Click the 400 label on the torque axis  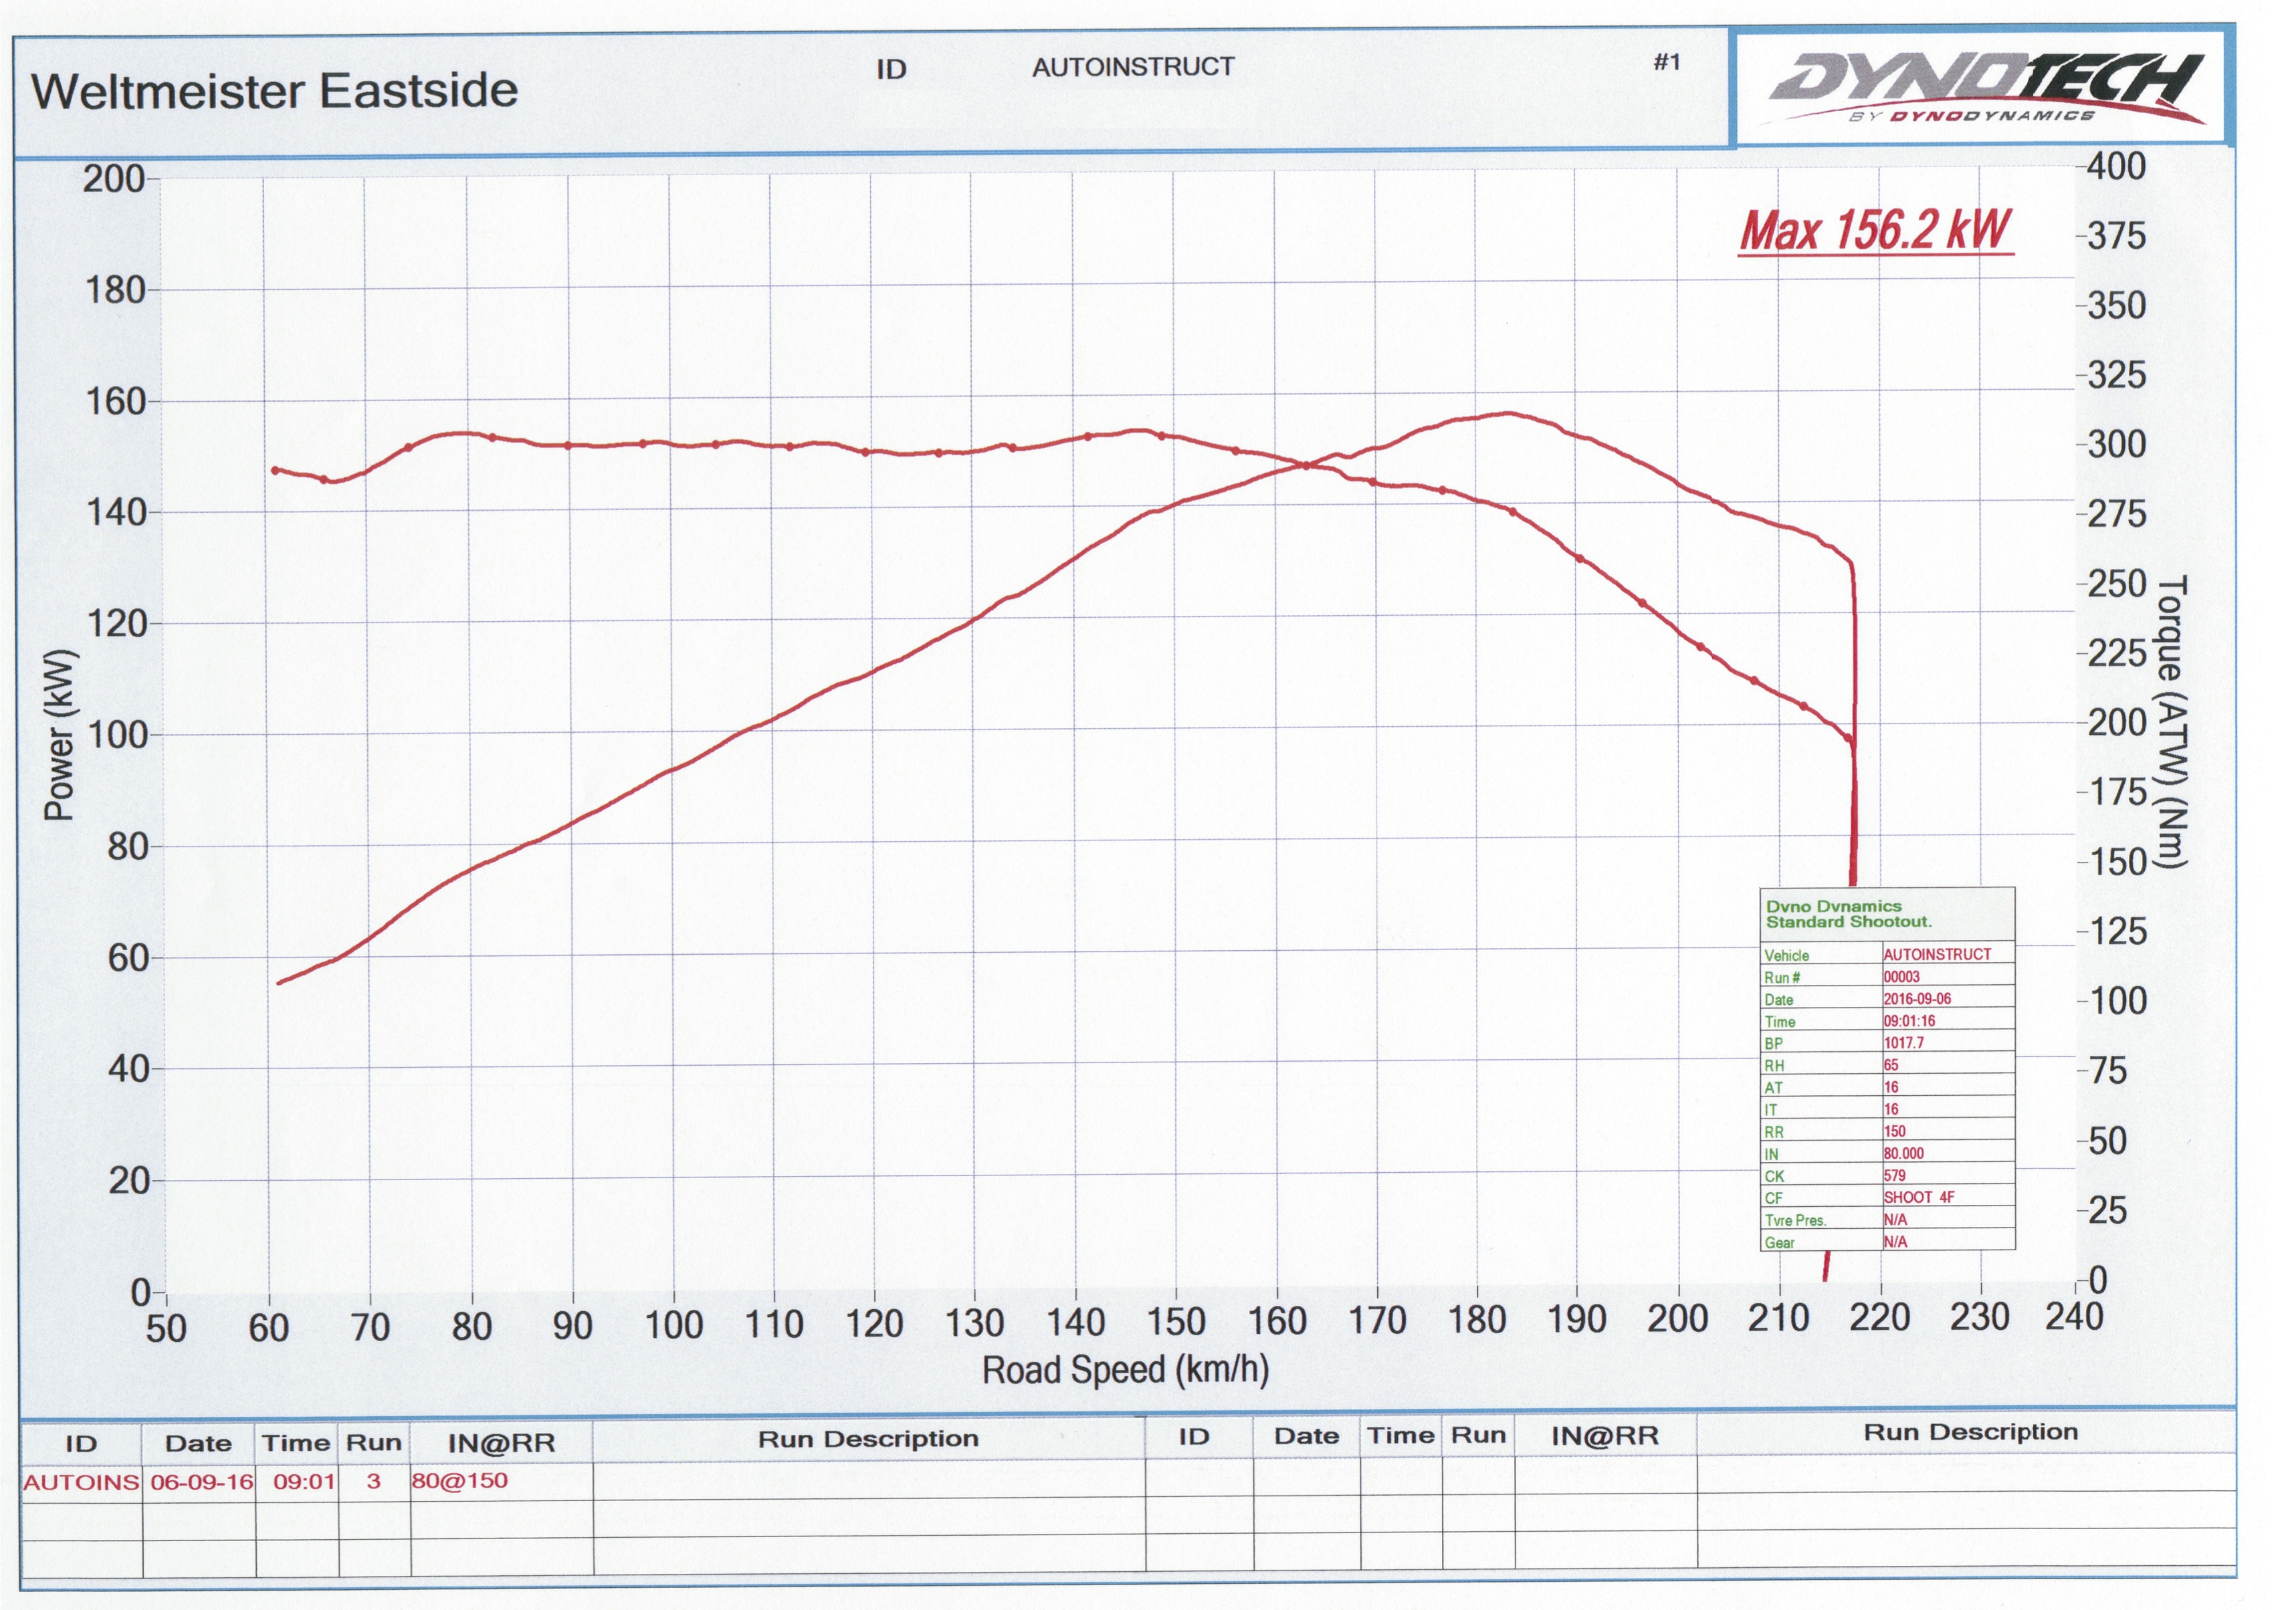click(2116, 166)
